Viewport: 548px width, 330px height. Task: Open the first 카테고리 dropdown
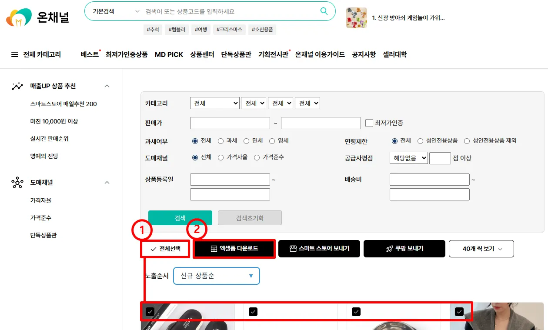(x=215, y=103)
